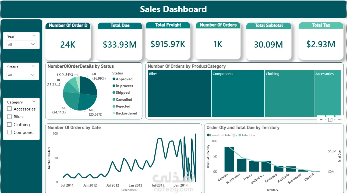This screenshot has width=347, height=193.
Task: Click the Sales Dashboard title
Action: click(x=173, y=9)
